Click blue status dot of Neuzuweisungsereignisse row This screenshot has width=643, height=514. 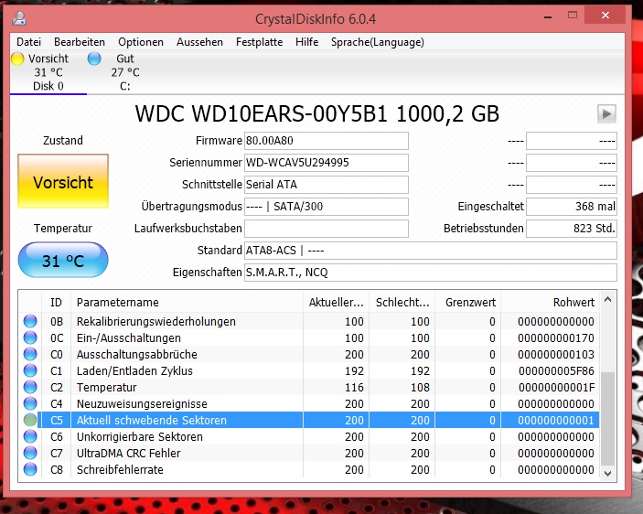30,403
